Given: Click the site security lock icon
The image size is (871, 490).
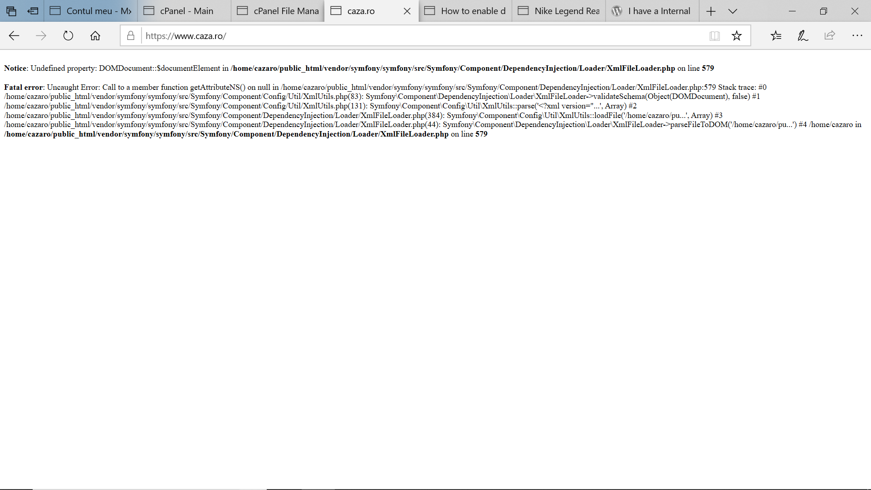Looking at the screenshot, I should point(131,36).
